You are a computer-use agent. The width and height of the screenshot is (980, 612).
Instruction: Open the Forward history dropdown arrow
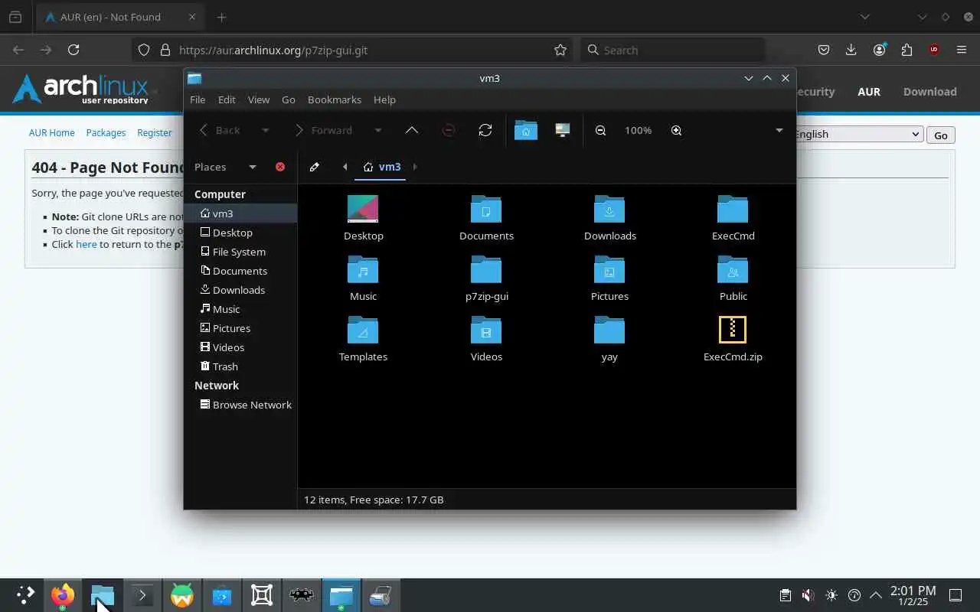pos(378,130)
